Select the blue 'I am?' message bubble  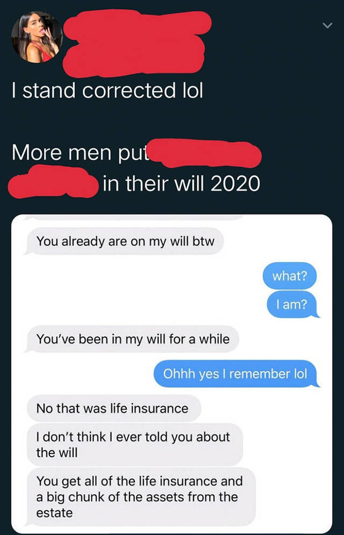coord(292,304)
